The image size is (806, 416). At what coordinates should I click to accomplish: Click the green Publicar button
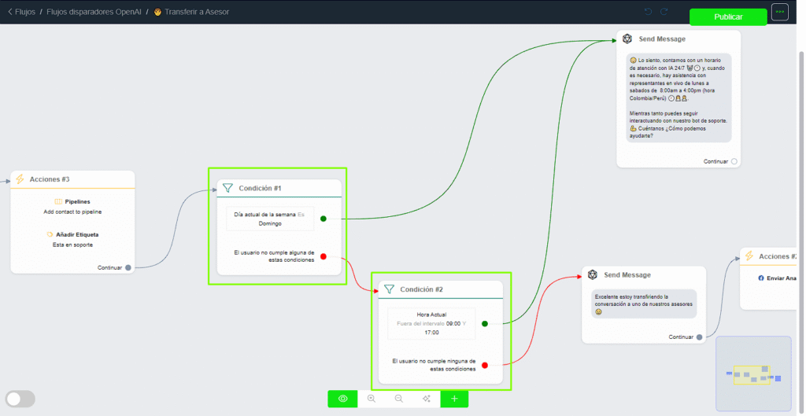(727, 17)
